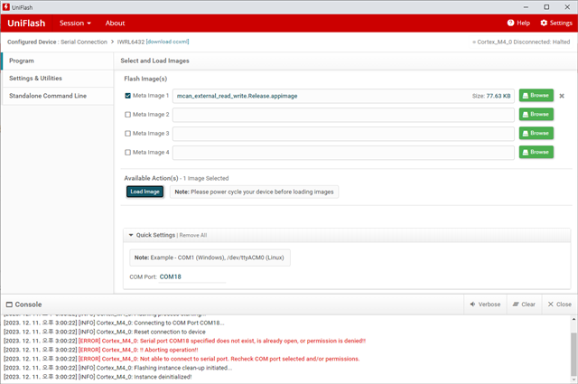Image resolution: width=578 pixels, height=384 pixels.
Task: Click the download ccxml link
Action: (168, 42)
